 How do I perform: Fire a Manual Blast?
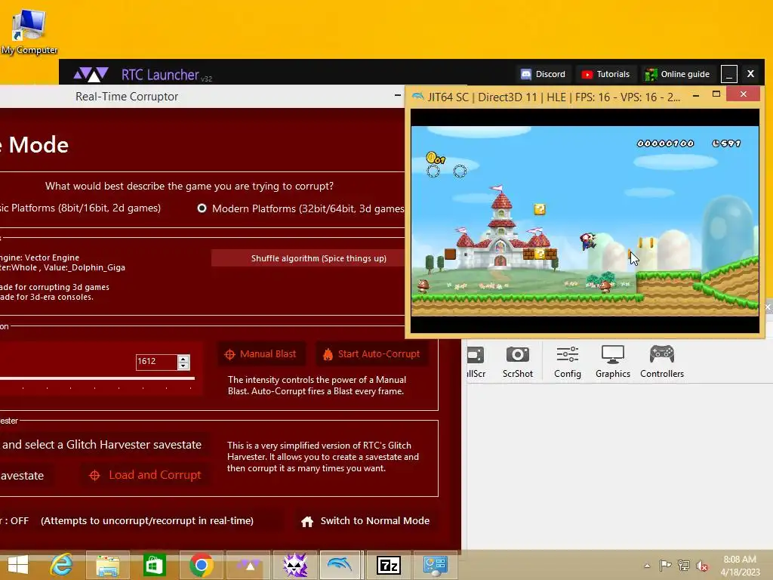pos(260,354)
